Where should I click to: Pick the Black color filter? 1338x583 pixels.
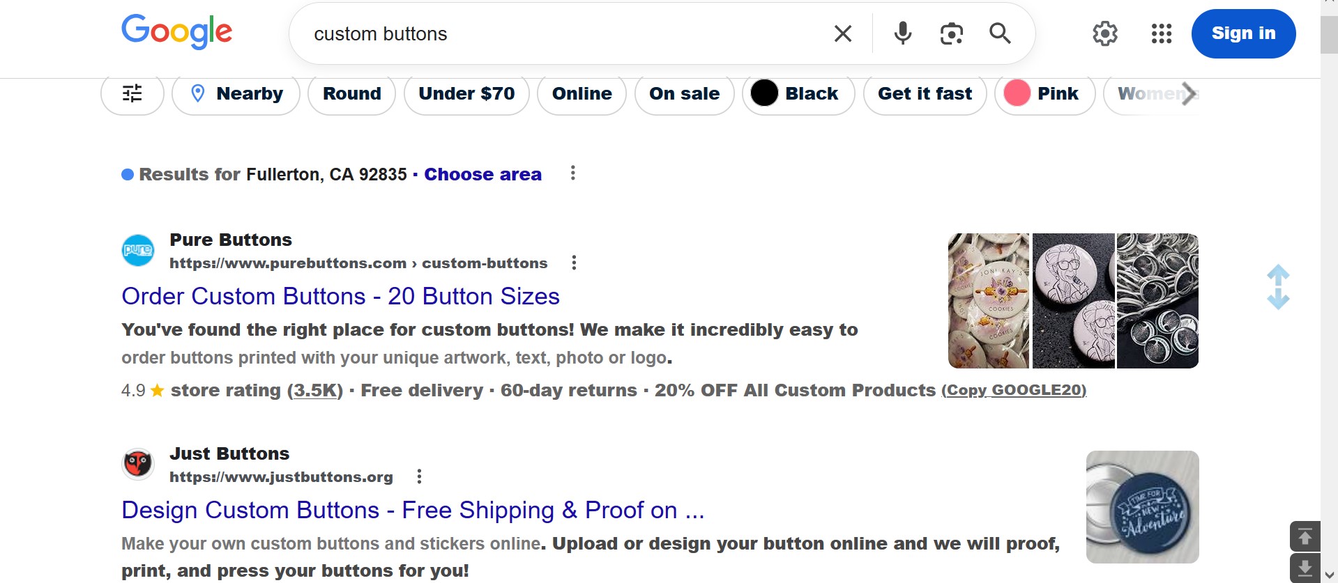[798, 93]
